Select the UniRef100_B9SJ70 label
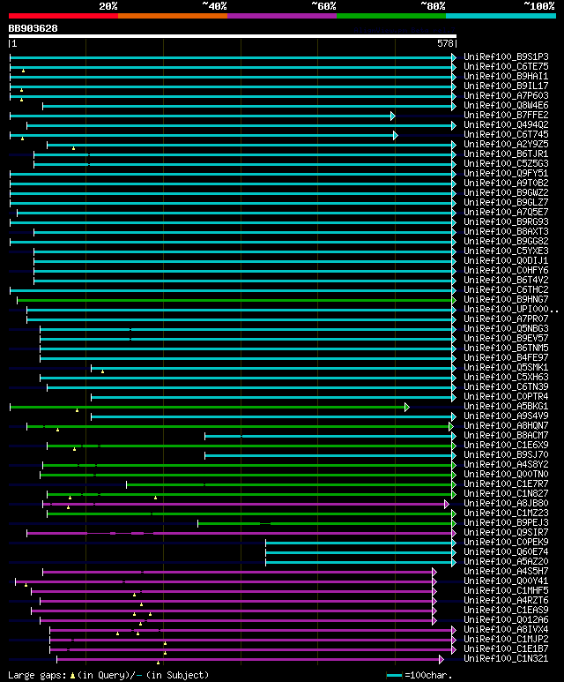This screenshot has width=564, height=682. (506, 454)
